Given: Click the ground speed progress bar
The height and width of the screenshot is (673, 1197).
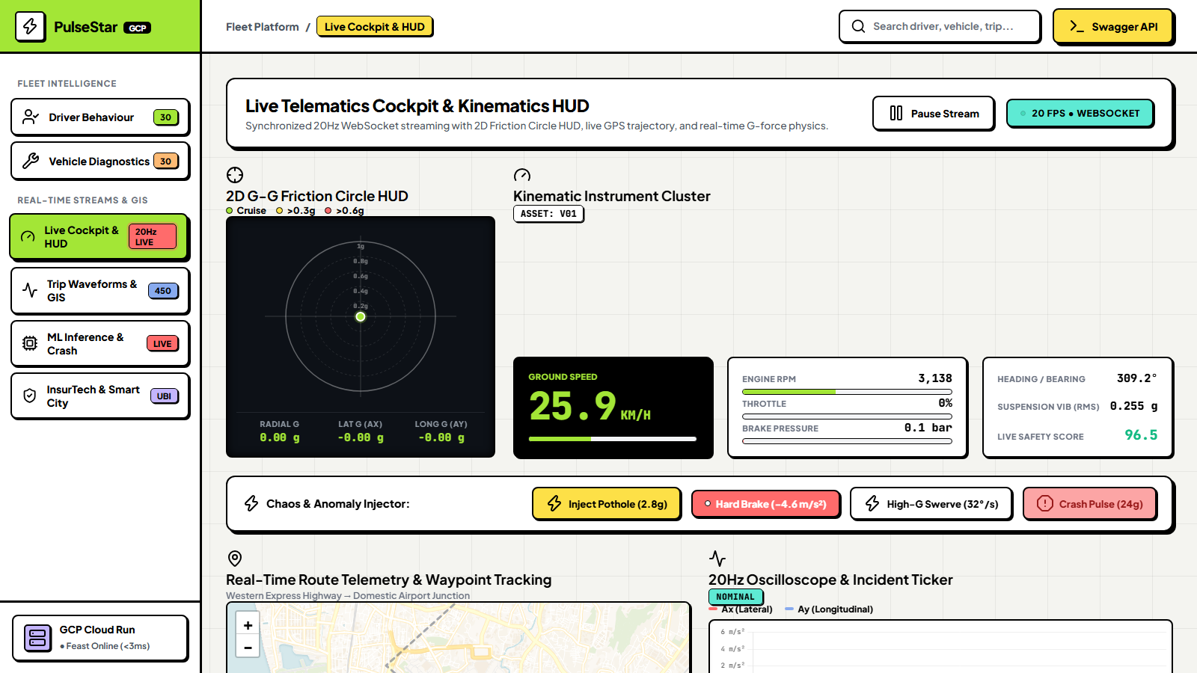Looking at the screenshot, I should pos(613,439).
